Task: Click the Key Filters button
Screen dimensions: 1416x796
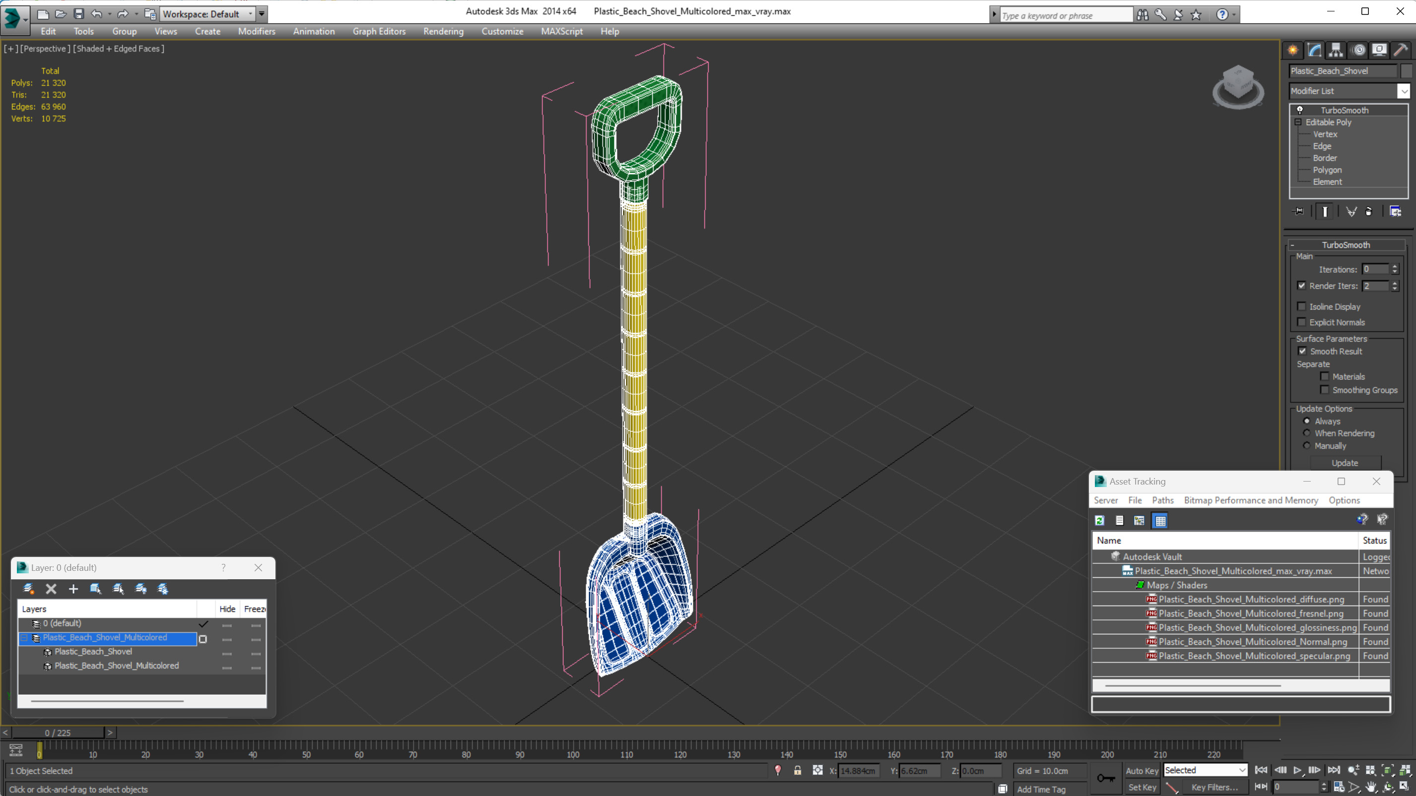Action: pos(1215,787)
